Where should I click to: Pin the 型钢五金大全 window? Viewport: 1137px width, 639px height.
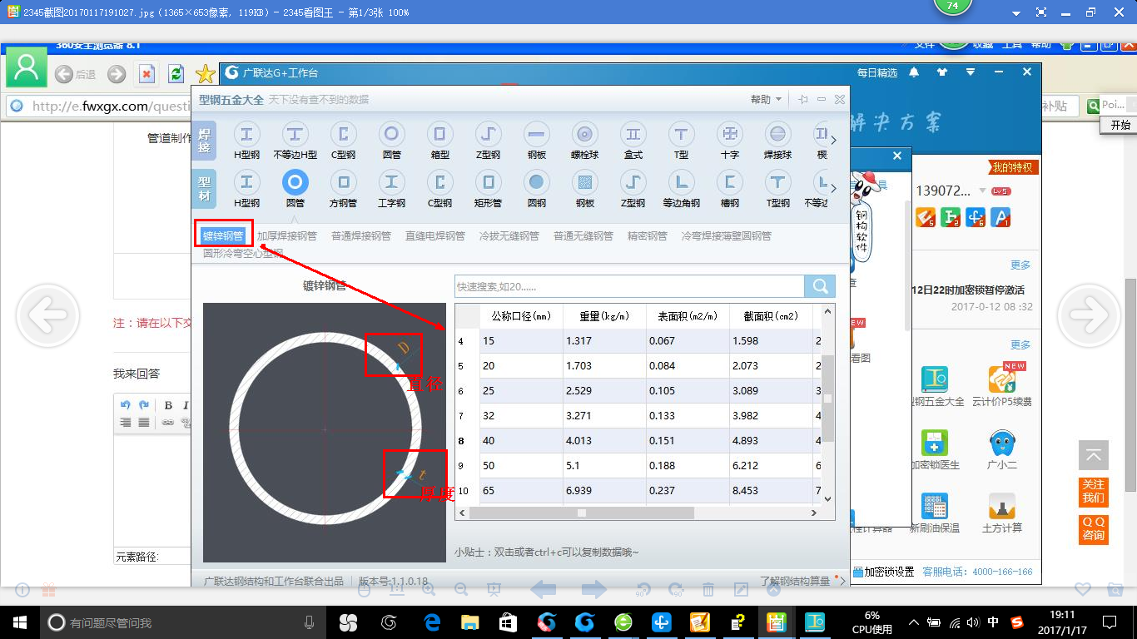[802, 99]
